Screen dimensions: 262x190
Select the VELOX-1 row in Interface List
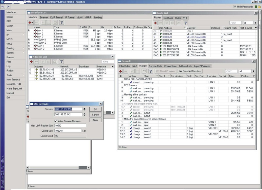point(89,40)
